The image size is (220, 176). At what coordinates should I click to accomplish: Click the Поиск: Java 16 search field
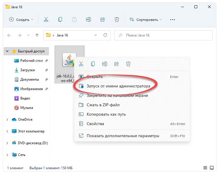point(163,35)
